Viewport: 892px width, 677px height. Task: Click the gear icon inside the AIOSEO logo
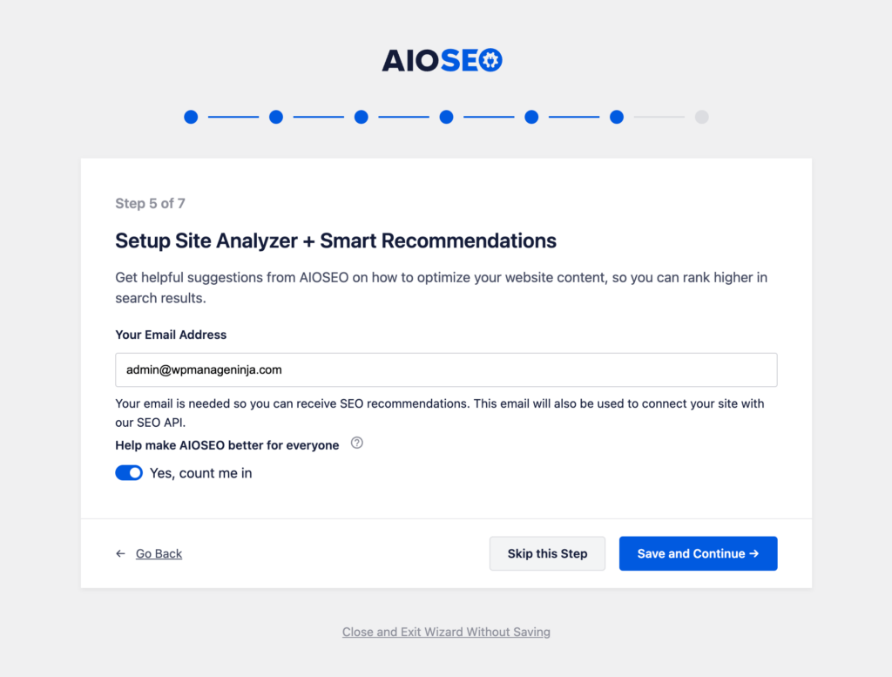[490, 60]
